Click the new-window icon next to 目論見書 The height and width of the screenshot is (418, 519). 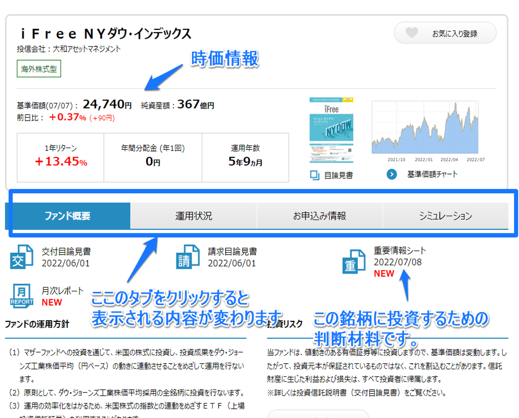point(314,175)
